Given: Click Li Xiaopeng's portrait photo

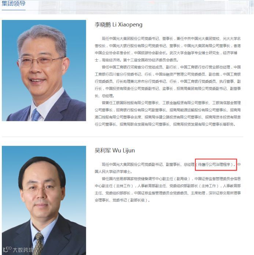Looking at the screenshot, I should point(44,71).
